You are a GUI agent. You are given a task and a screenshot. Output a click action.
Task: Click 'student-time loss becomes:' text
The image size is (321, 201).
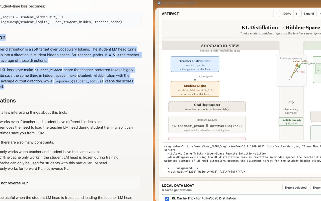(23, 6)
